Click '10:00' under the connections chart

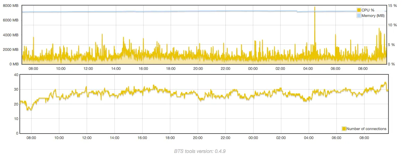[59, 138]
